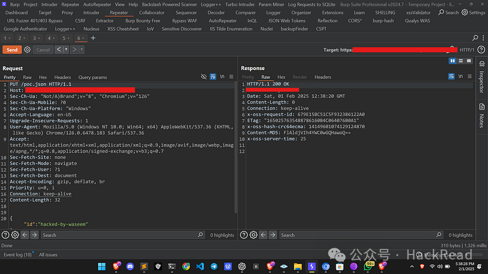488x274 pixels.
Task: Toggle the HTTP/1 protocol label
Action: (467, 50)
